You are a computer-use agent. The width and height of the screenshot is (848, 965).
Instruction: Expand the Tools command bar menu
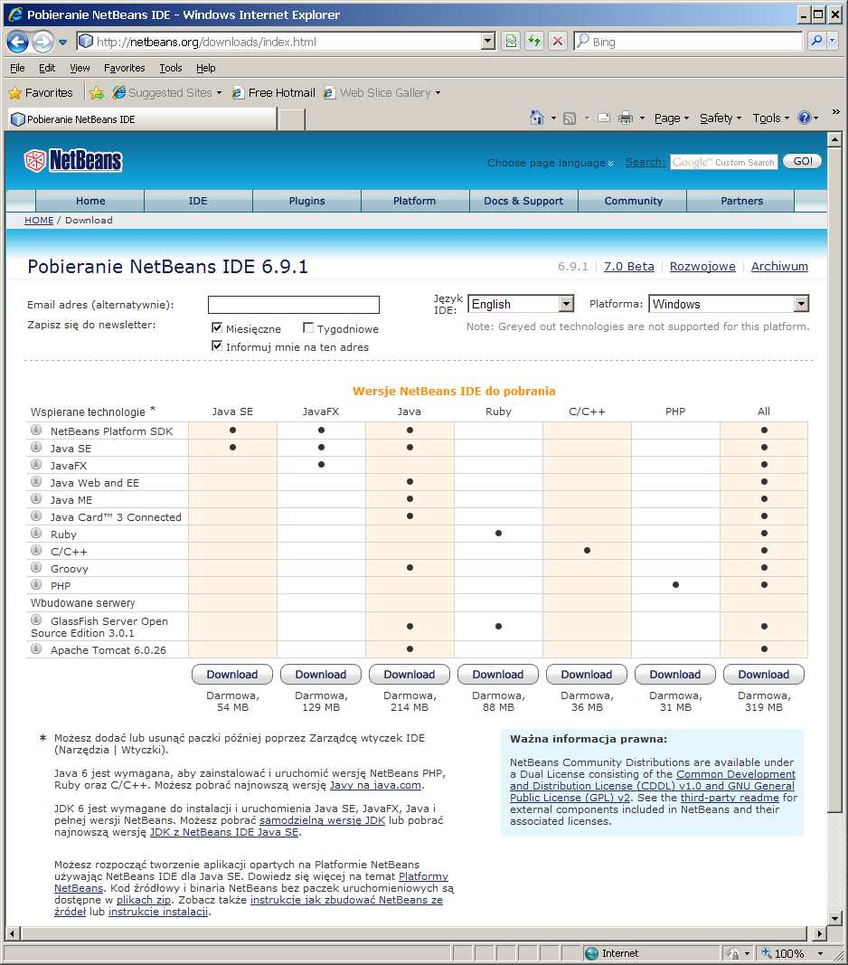[771, 118]
